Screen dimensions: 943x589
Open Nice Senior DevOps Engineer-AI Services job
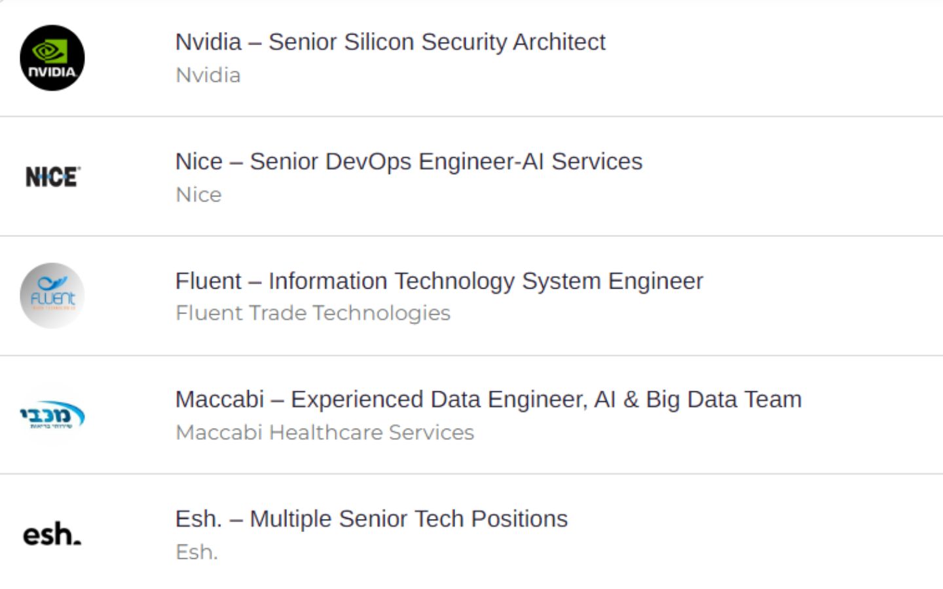(x=409, y=162)
